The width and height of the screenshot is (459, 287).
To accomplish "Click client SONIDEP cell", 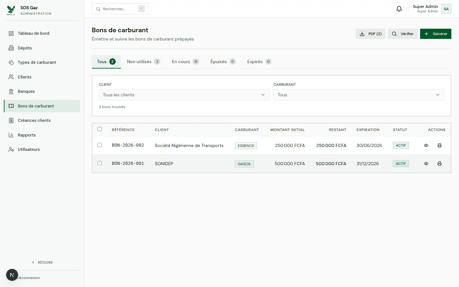I will (x=164, y=164).
